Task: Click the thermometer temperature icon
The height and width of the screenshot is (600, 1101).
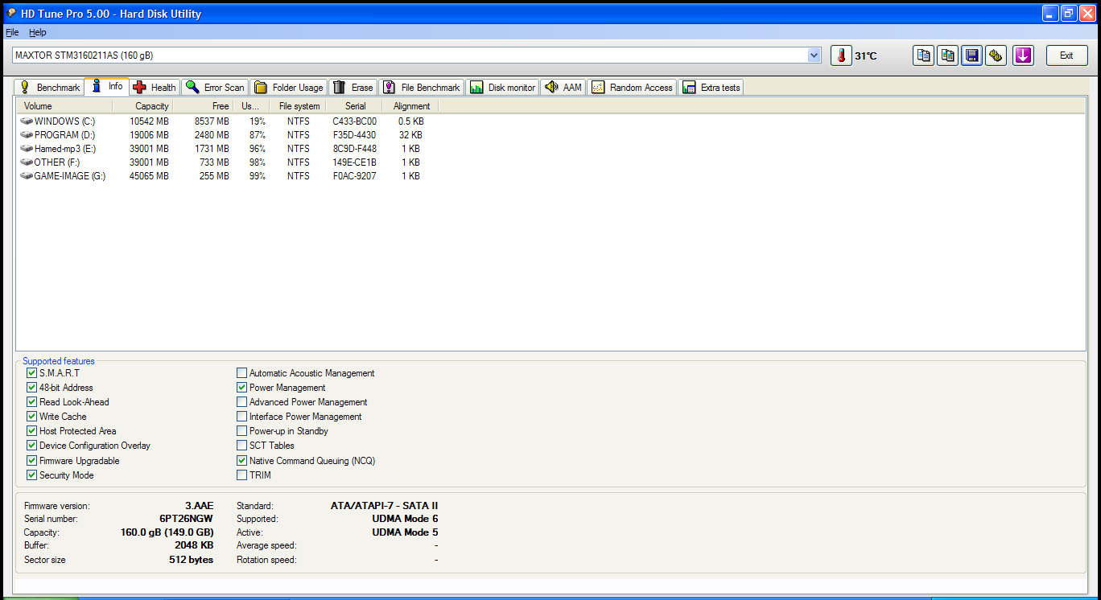Action: coord(841,55)
